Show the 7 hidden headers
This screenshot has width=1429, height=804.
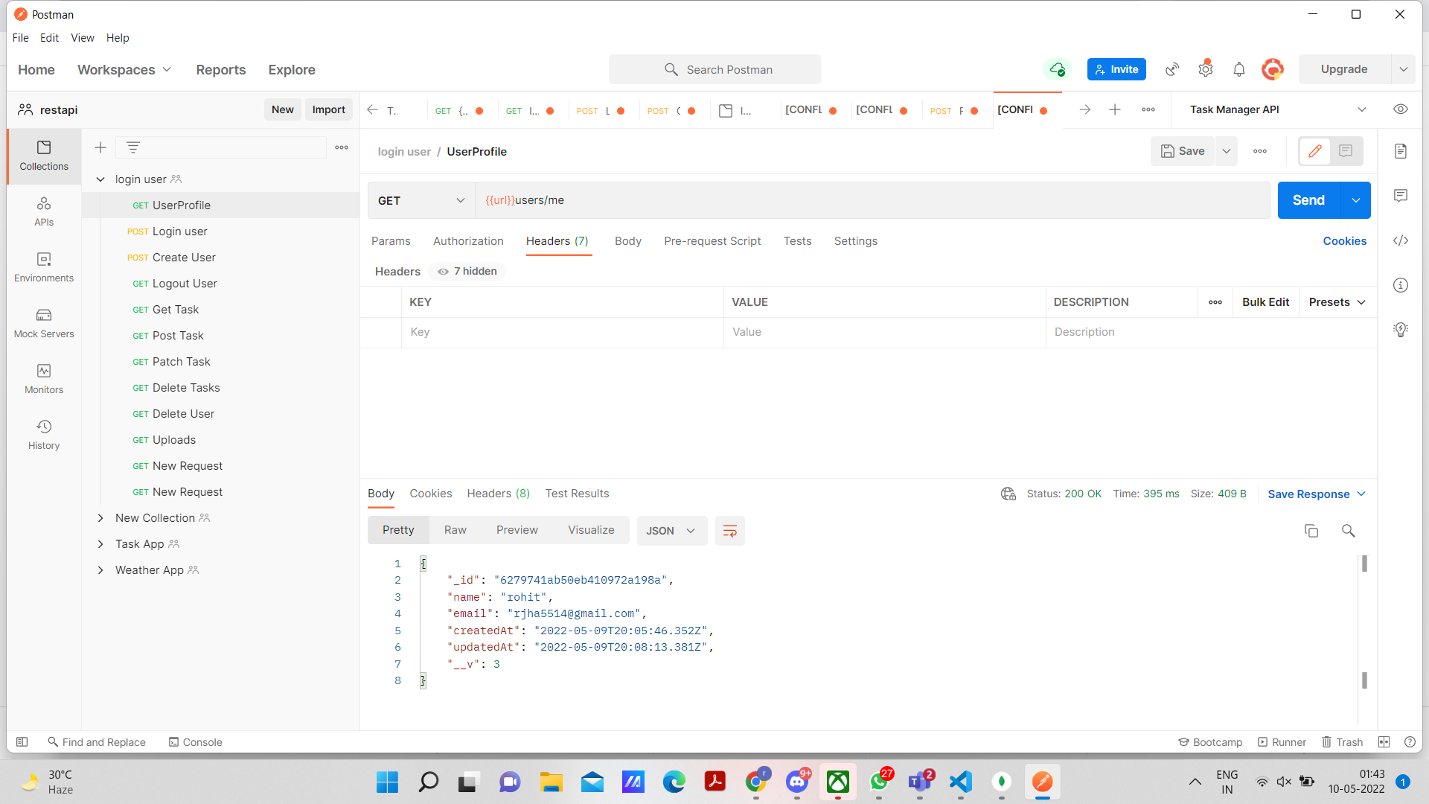467,271
